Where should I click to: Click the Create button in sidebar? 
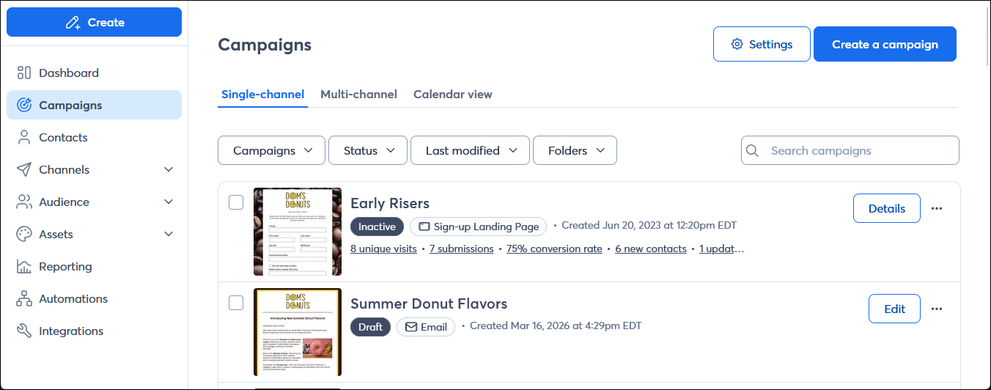tap(94, 22)
